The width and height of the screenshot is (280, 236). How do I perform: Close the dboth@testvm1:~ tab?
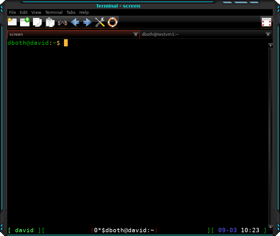point(268,34)
